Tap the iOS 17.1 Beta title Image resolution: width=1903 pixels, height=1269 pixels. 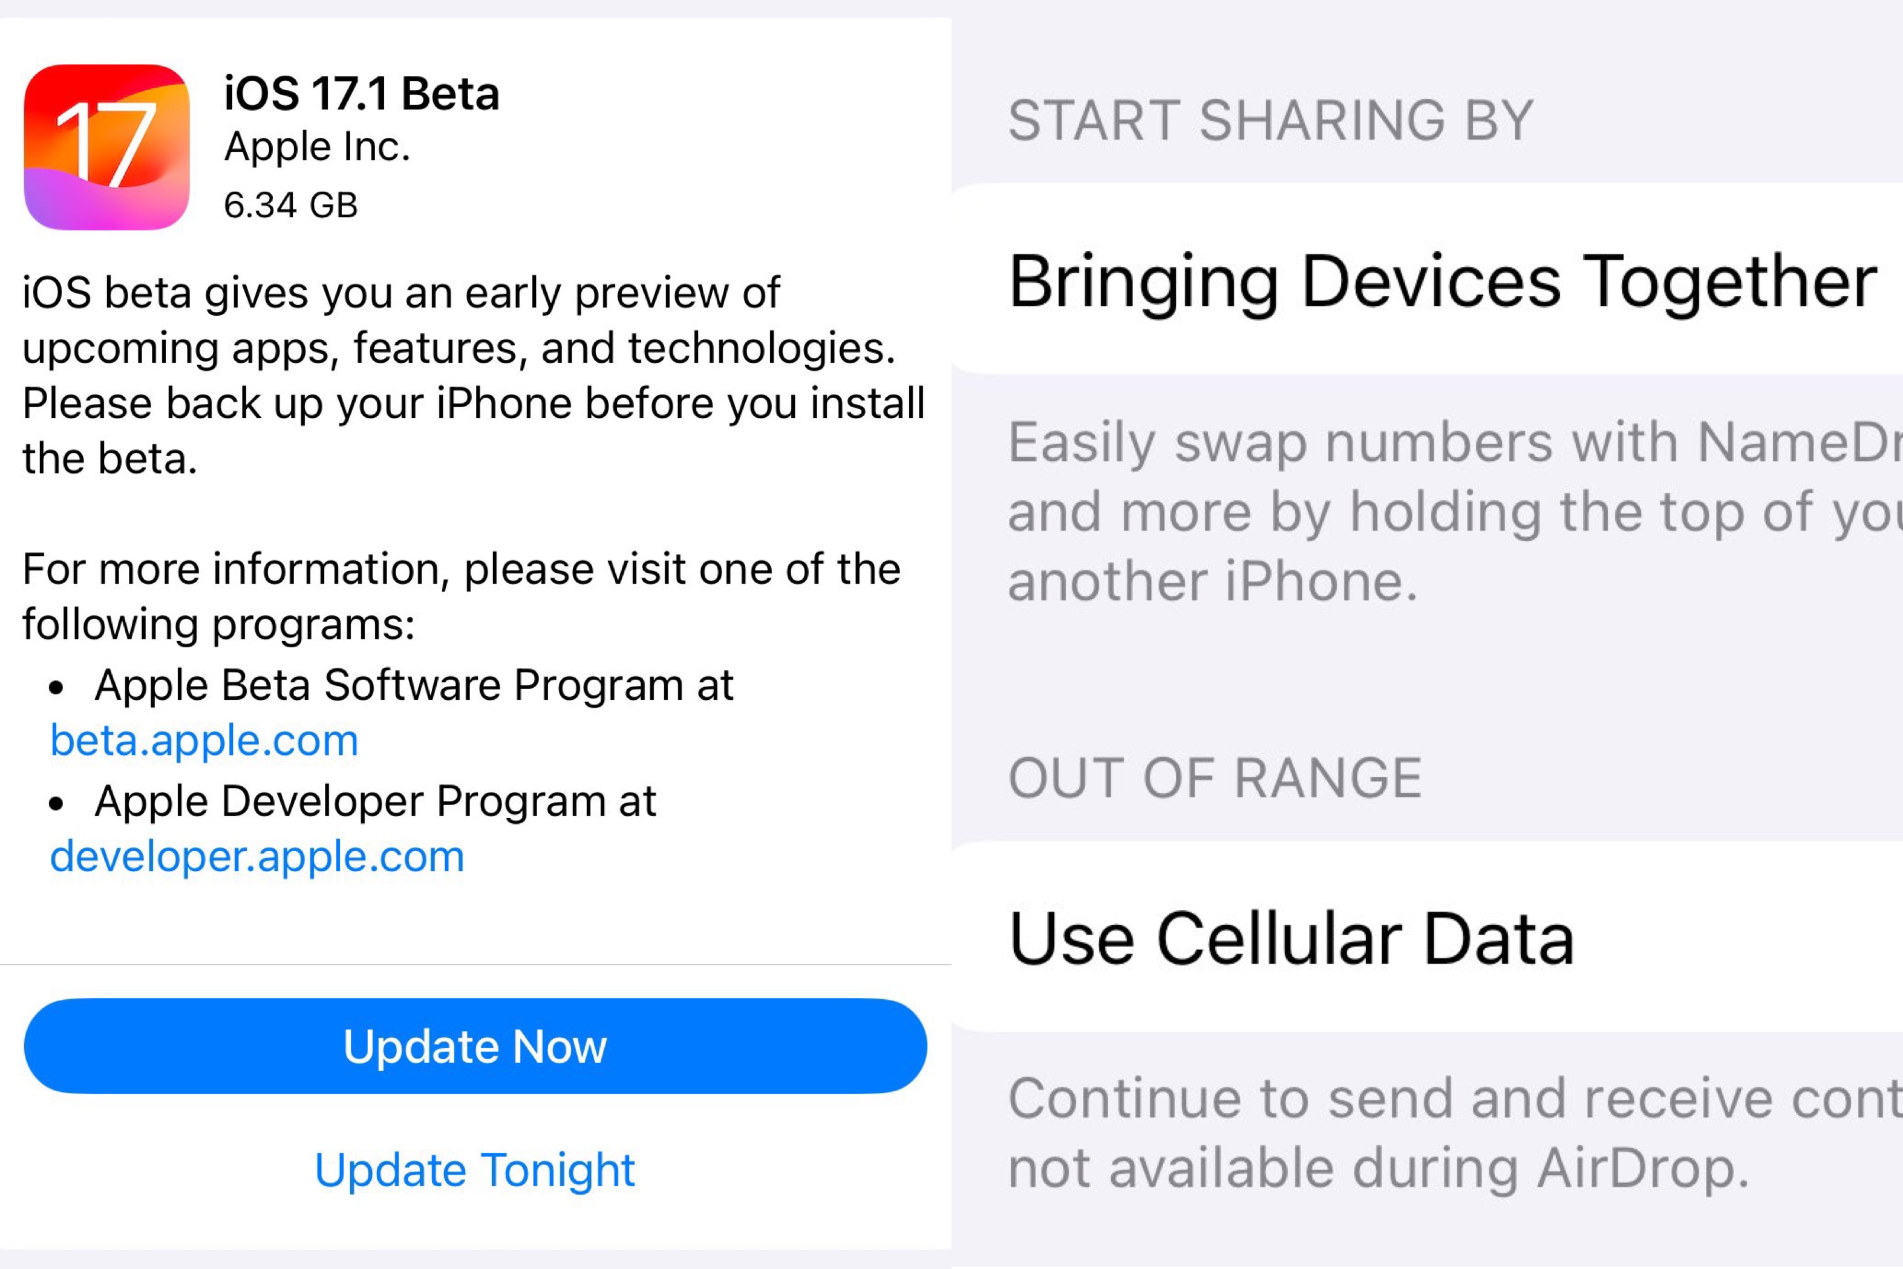pyautogui.click(x=362, y=93)
